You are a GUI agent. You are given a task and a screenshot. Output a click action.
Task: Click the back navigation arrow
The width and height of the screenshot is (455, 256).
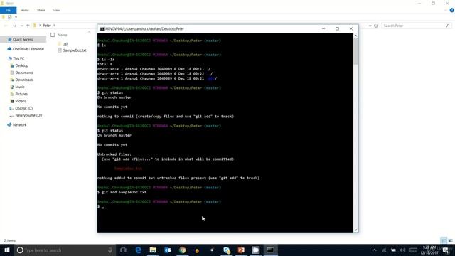click(x=5, y=26)
